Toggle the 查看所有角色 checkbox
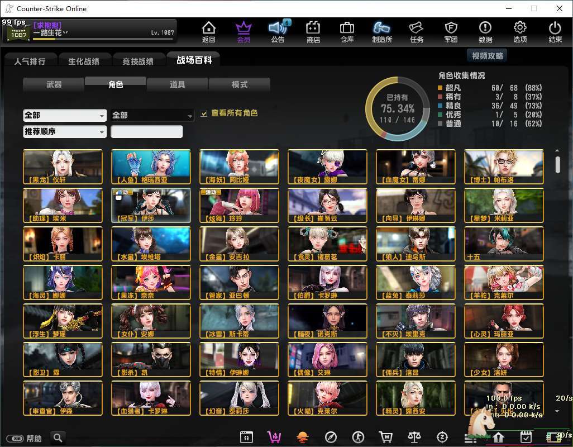Viewport: 573px width, 447px height. coord(204,113)
